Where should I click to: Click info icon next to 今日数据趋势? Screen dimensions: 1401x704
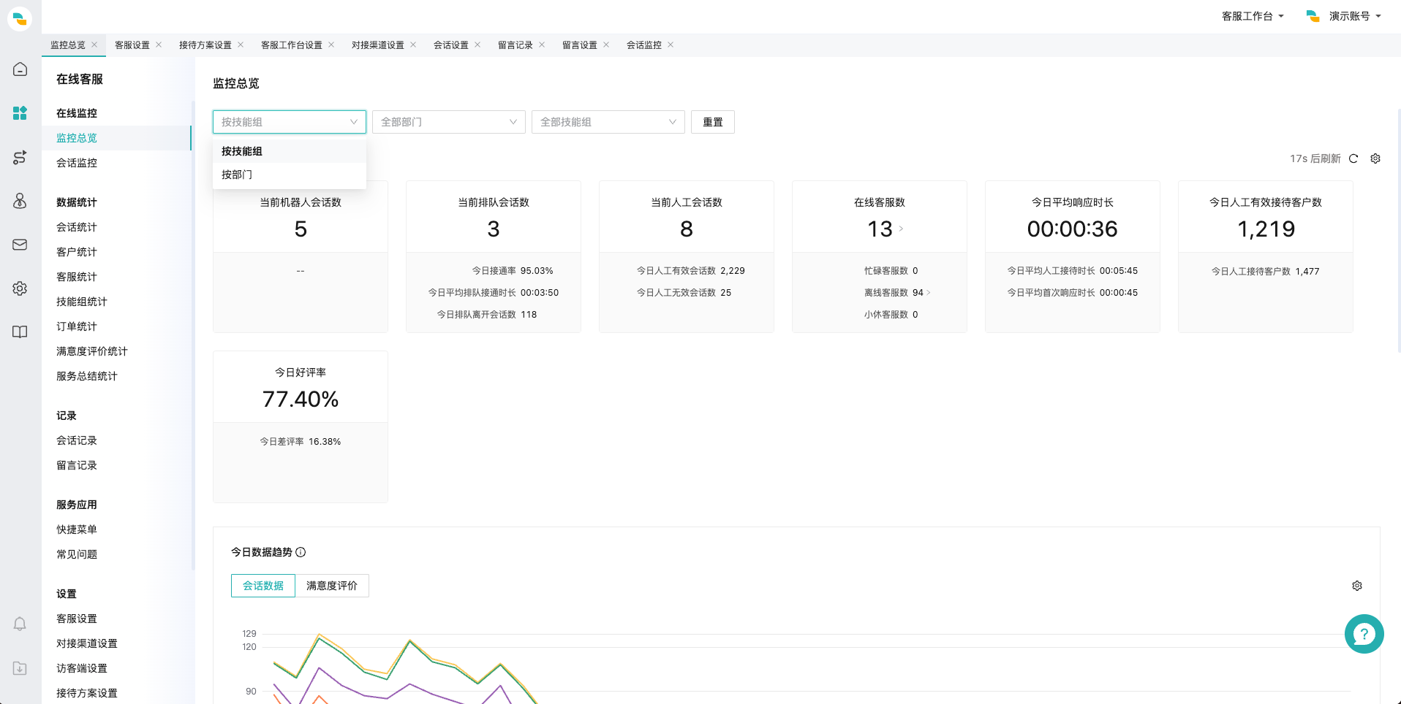pos(301,552)
